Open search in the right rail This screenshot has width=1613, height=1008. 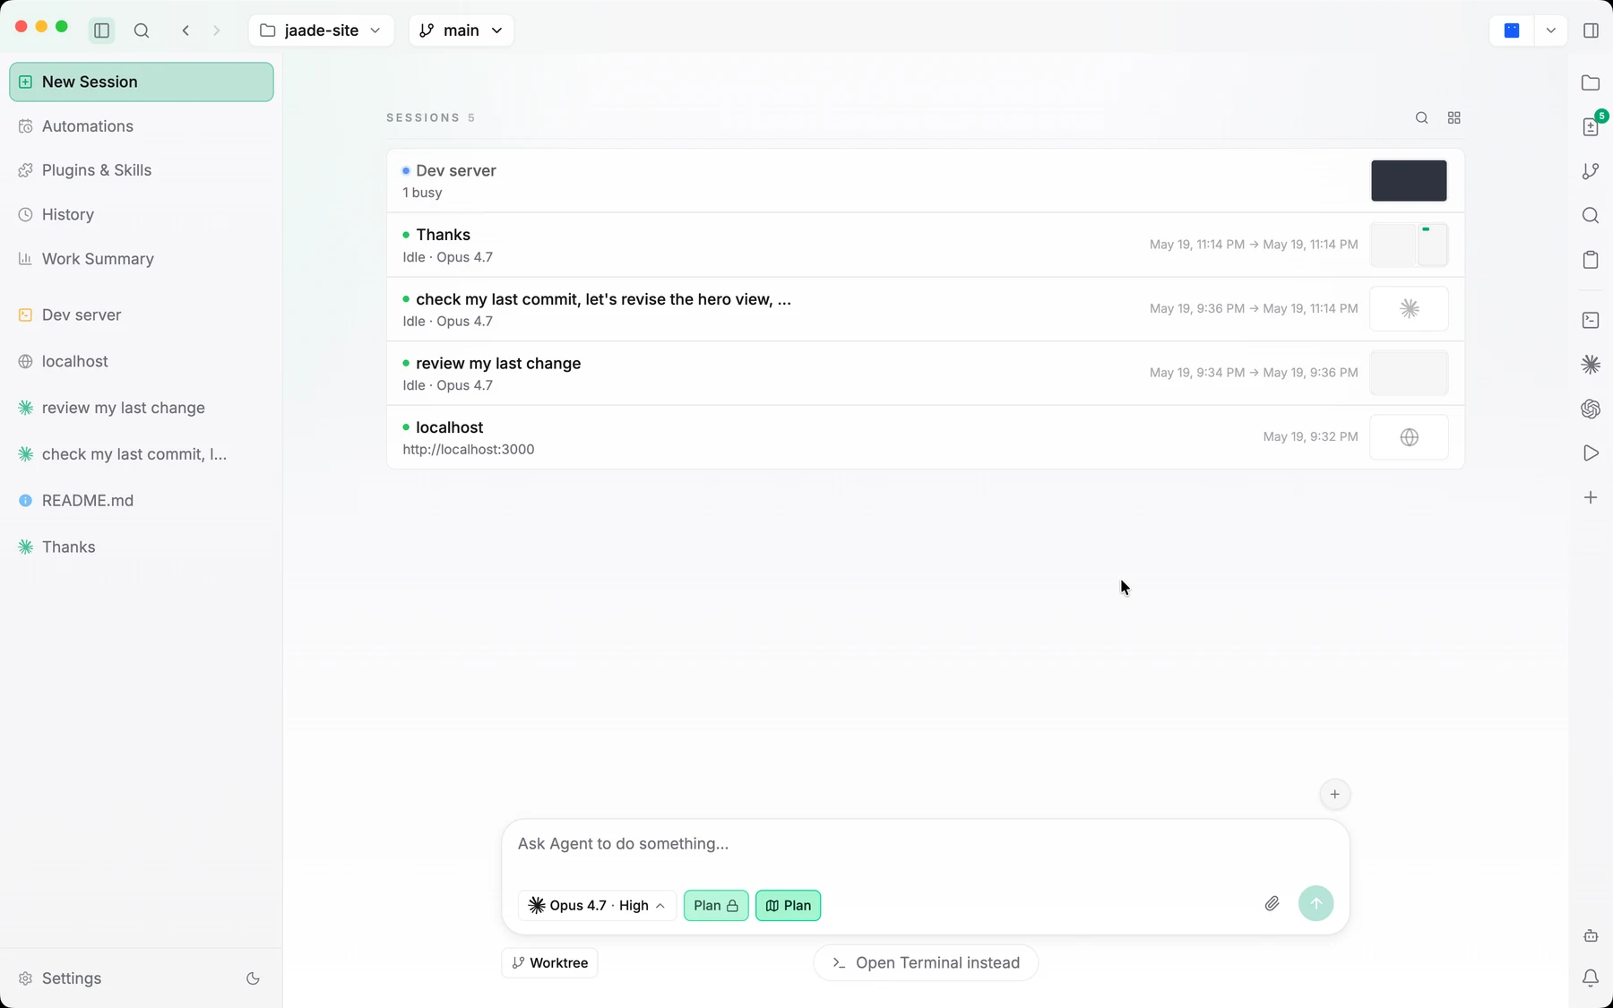click(x=1591, y=215)
